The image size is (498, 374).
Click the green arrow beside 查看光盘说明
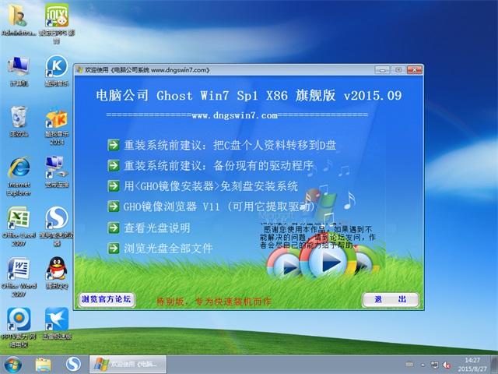(x=114, y=228)
